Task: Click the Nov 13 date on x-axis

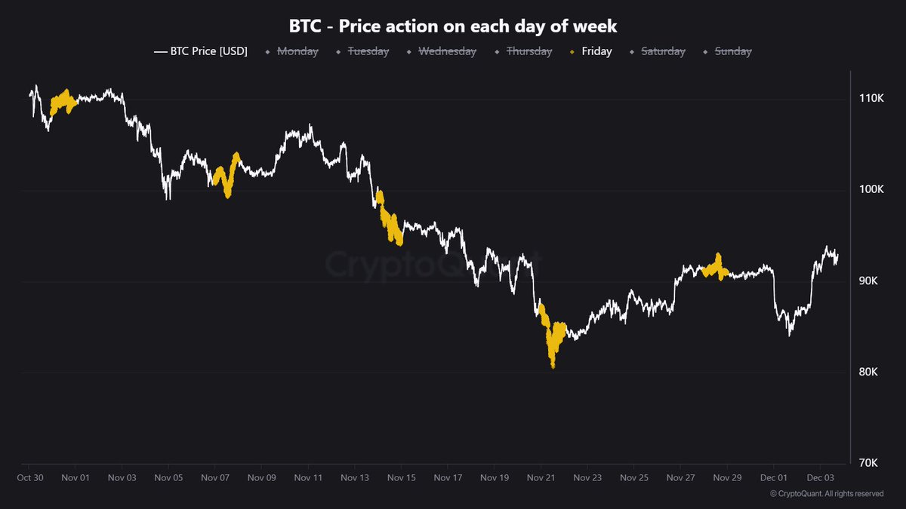Action: pyautogui.click(x=354, y=477)
